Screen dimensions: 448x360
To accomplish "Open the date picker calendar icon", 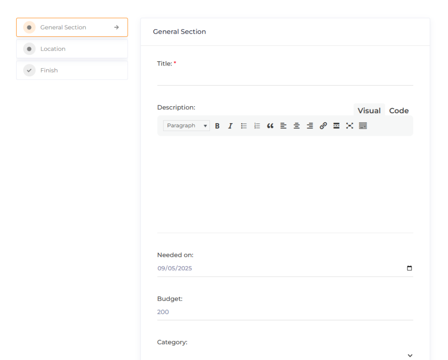I will point(409,268).
